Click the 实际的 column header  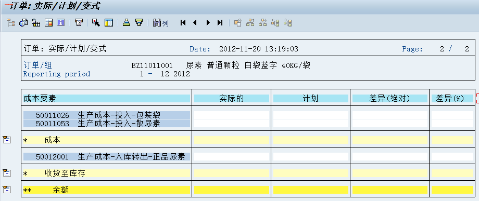click(x=232, y=98)
